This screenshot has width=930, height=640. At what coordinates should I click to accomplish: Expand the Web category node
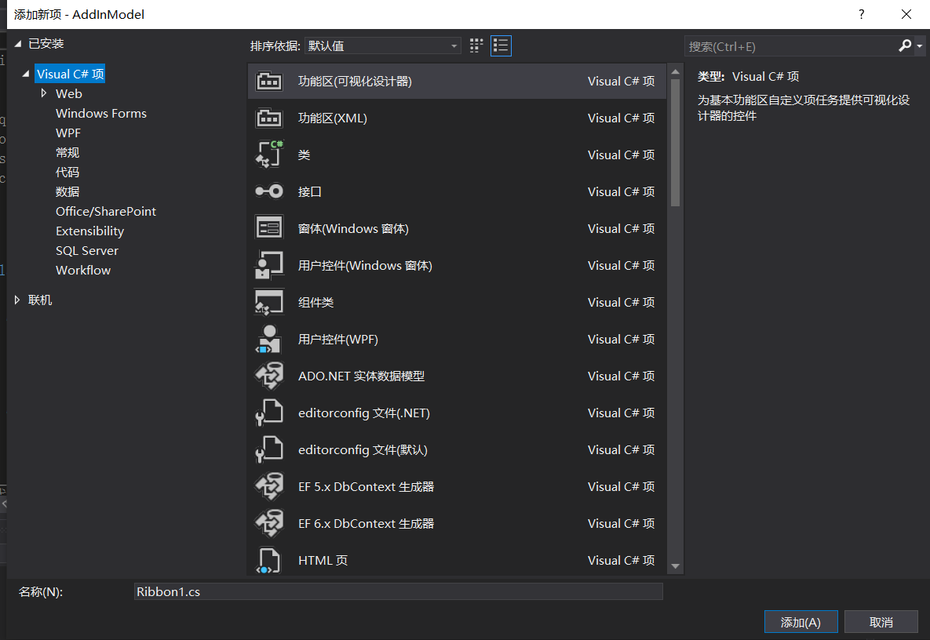[x=45, y=93]
